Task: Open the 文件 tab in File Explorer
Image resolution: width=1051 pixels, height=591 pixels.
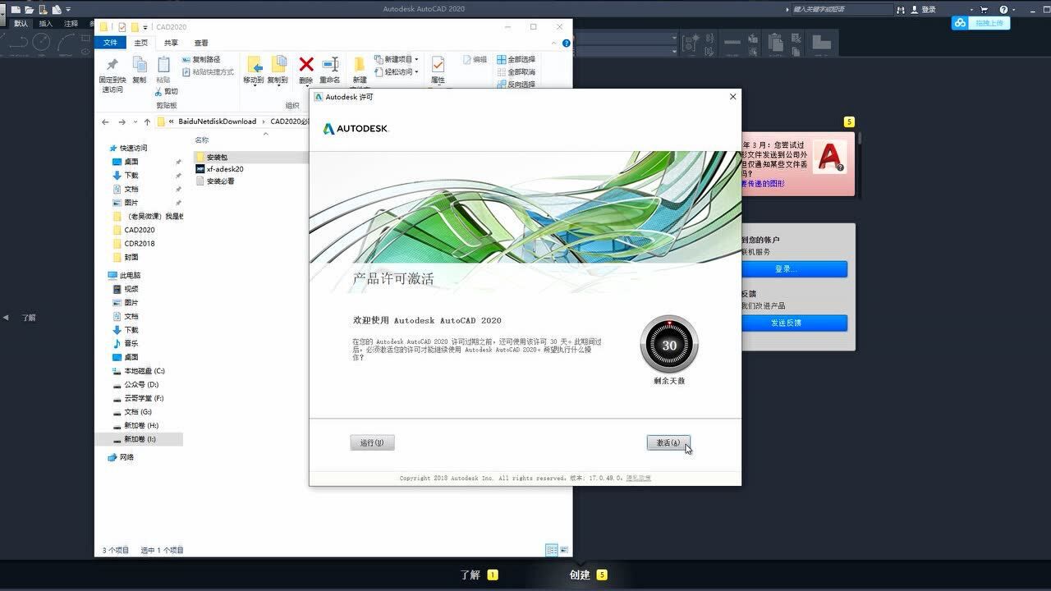Action: [x=110, y=43]
